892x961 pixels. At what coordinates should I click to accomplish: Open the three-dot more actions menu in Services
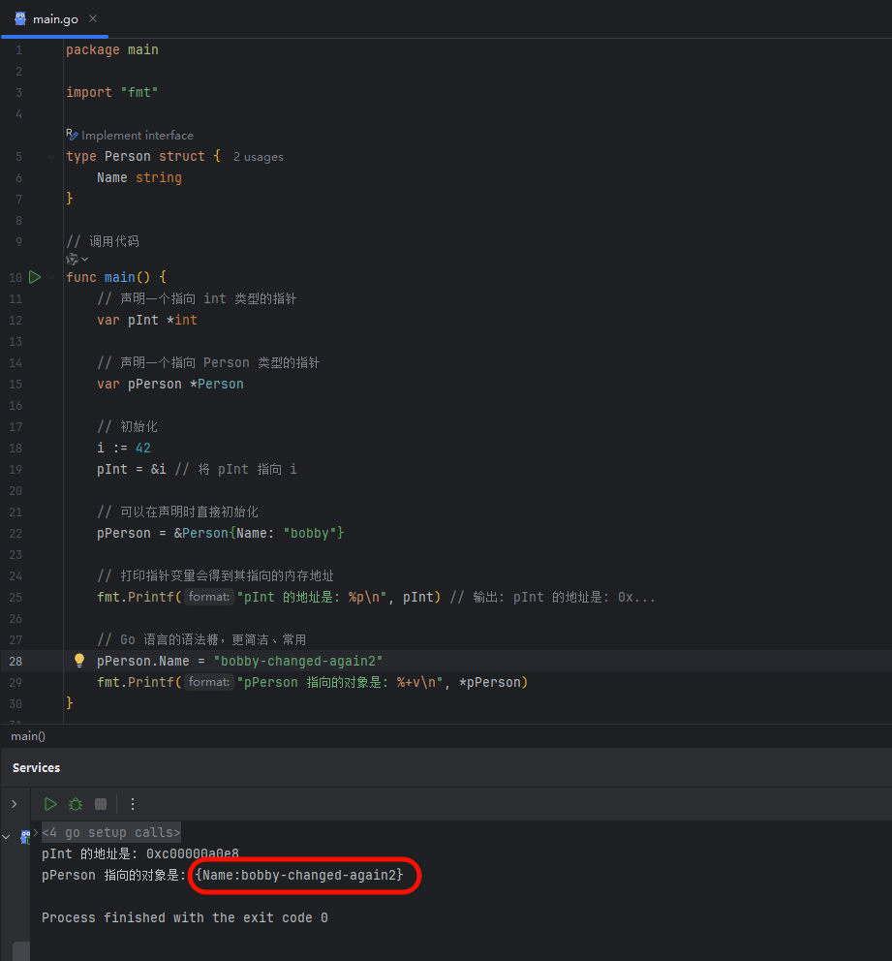tap(133, 804)
